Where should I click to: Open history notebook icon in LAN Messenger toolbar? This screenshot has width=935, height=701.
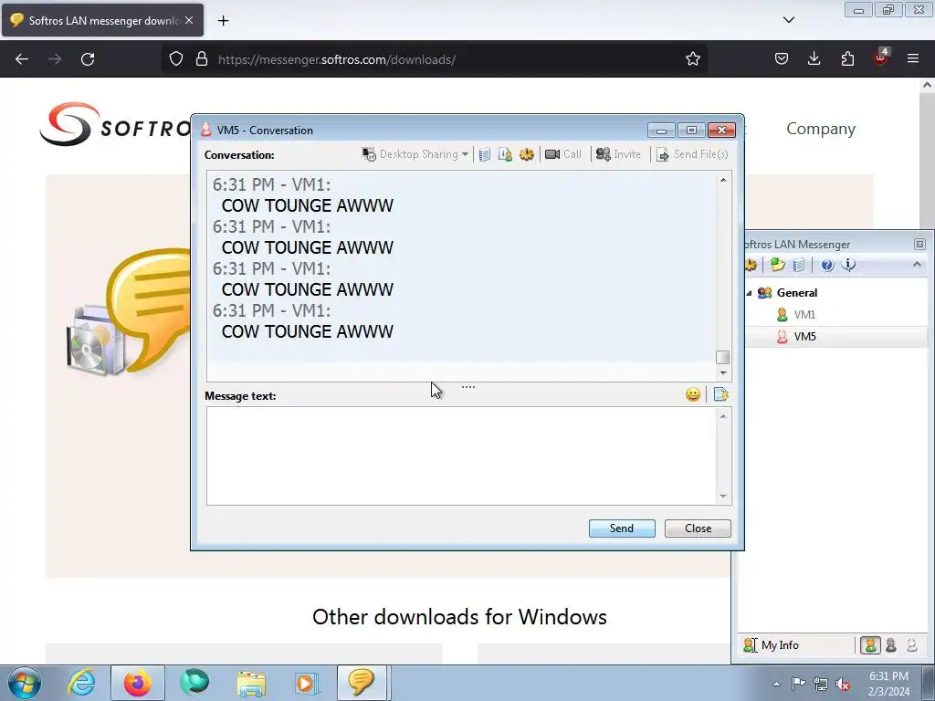pos(799,265)
